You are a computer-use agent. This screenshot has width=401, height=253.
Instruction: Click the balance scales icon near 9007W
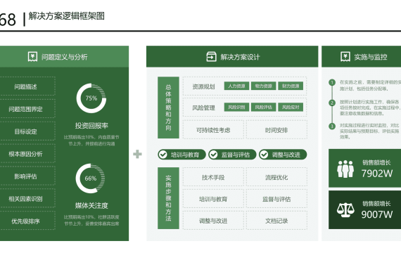[345, 210]
